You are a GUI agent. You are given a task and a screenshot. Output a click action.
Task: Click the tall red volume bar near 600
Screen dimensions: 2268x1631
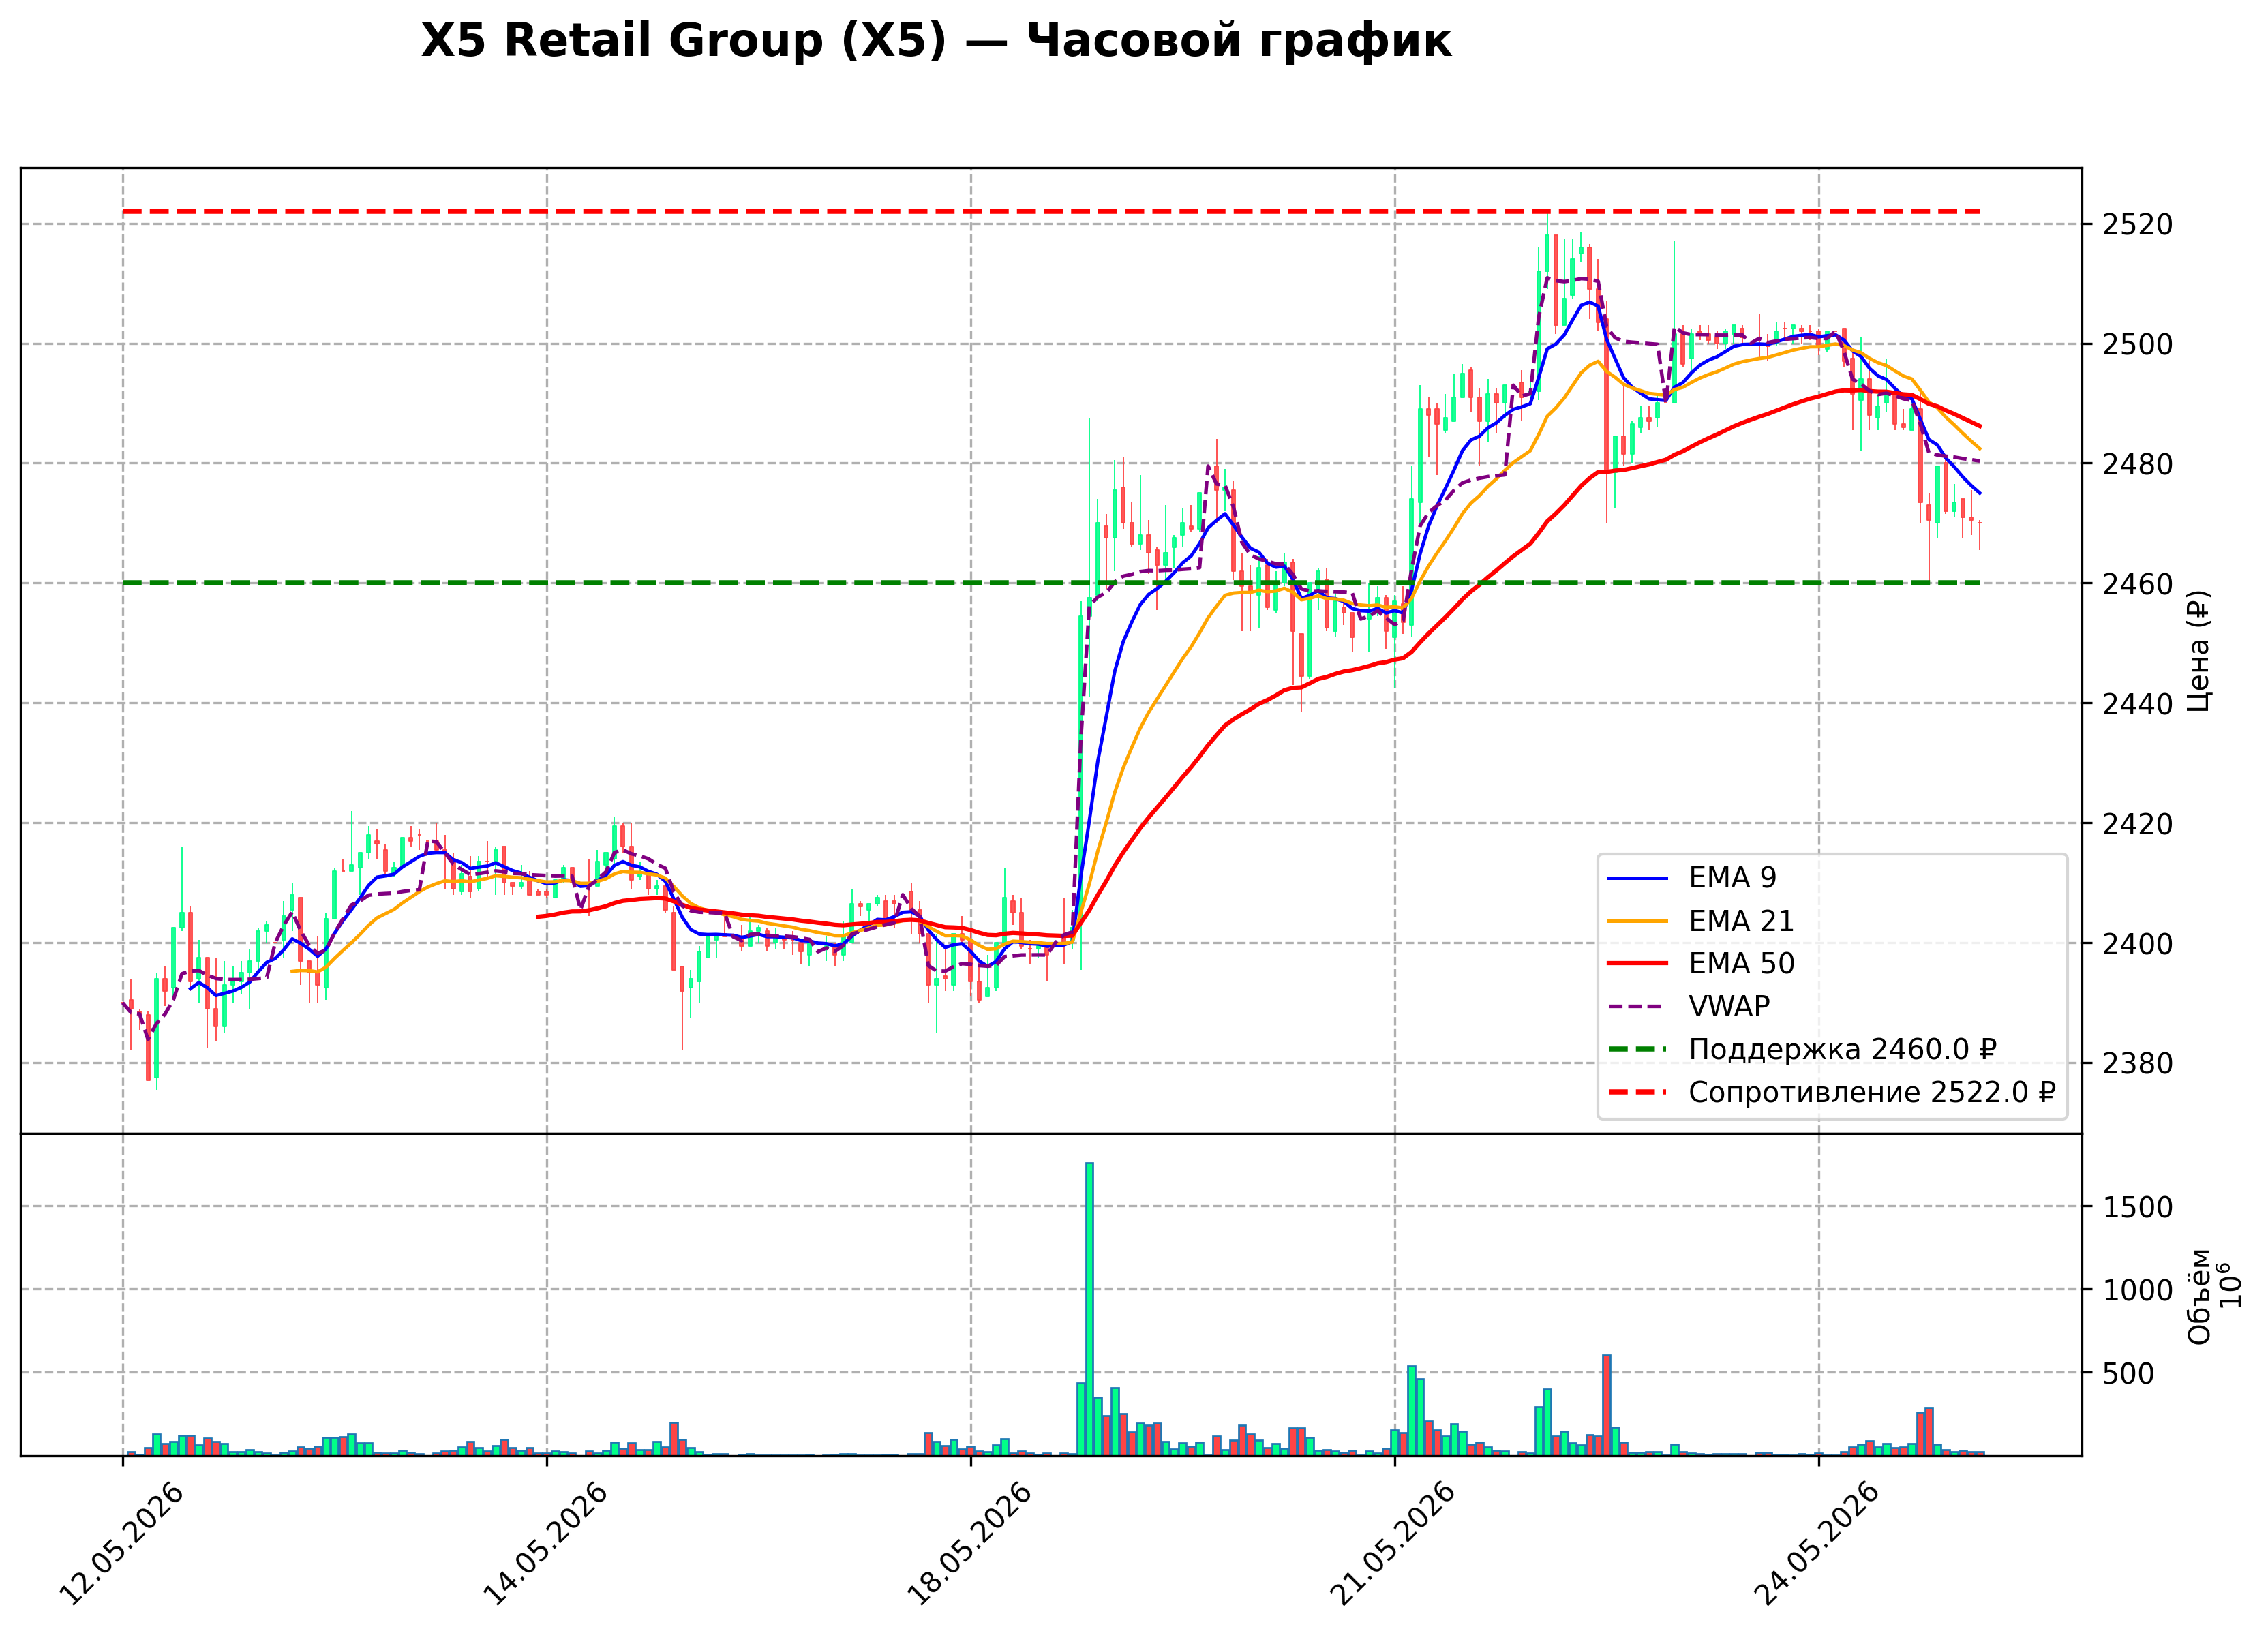click(1606, 1405)
